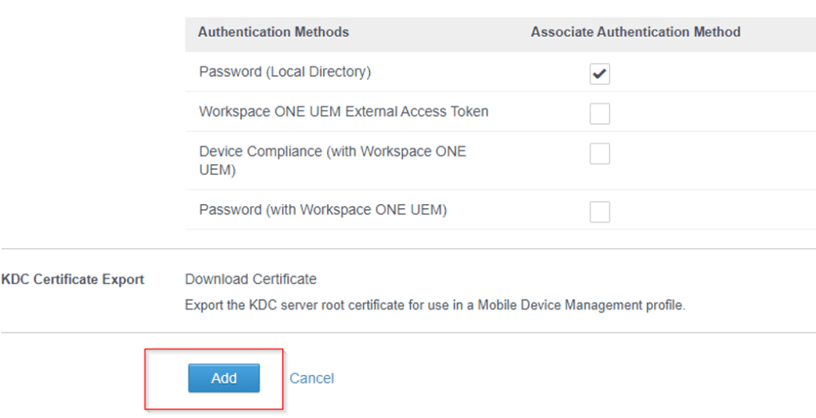The image size is (816, 418).
Task: Enable Workspace ONE UEM External Access Token checkbox
Action: [600, 114]
